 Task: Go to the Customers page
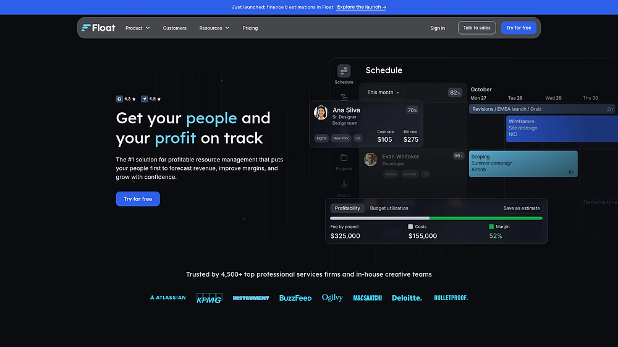pyautogui.click(x=175, y=28)
